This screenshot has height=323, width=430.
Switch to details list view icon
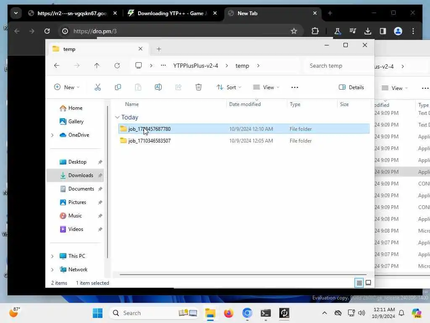pyautogui.click(x=359, y=283)
